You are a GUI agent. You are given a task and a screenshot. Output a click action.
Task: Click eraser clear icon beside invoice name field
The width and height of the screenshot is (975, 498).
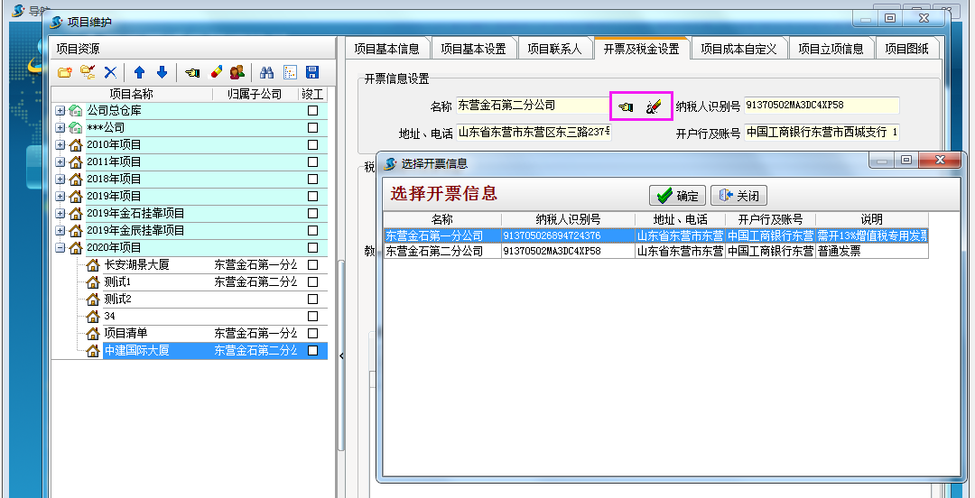655,106
